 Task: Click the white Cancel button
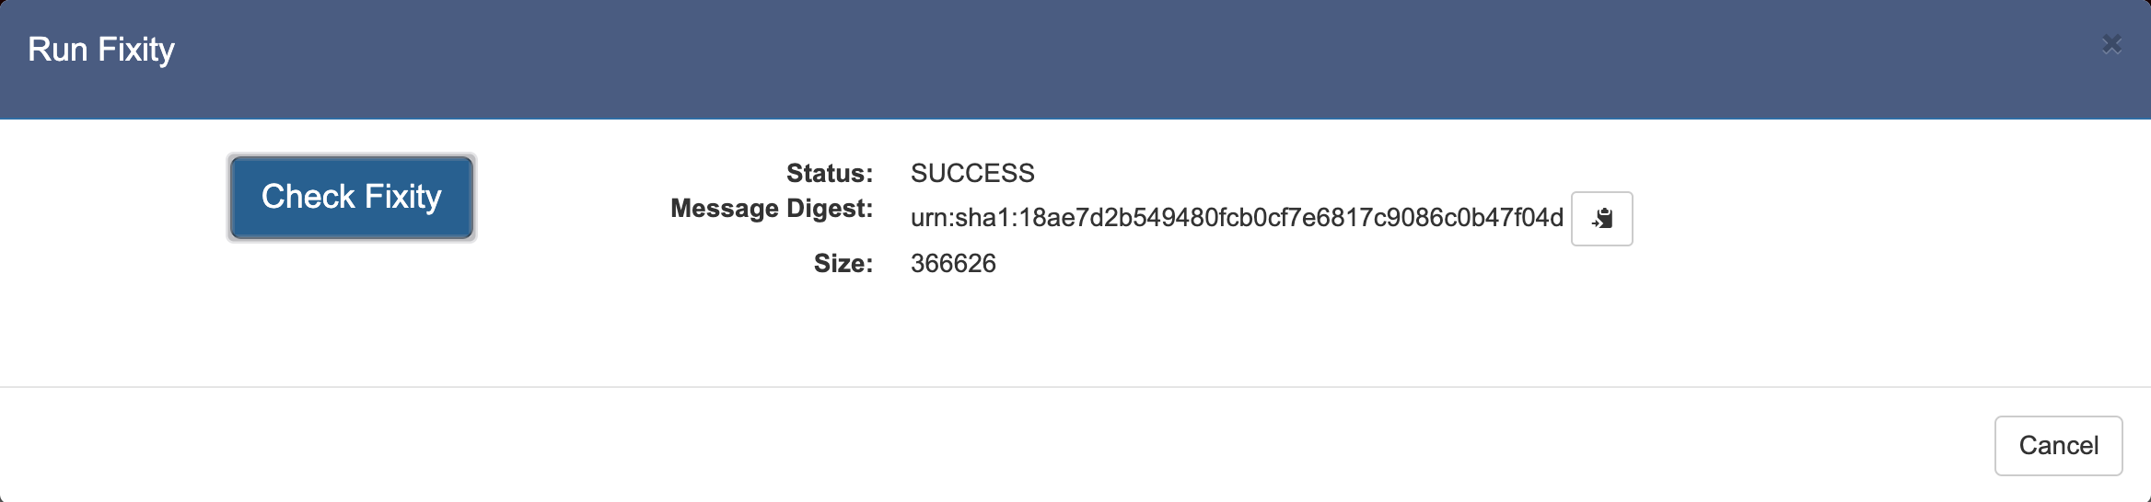pyautogui.click(x=2058, y=446)
